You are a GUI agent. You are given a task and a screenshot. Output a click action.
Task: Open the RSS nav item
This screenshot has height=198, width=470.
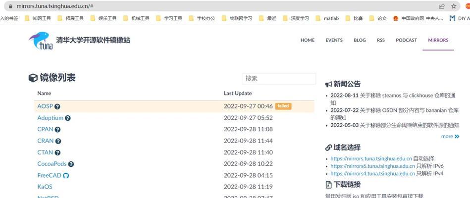[x=381, y=40]
